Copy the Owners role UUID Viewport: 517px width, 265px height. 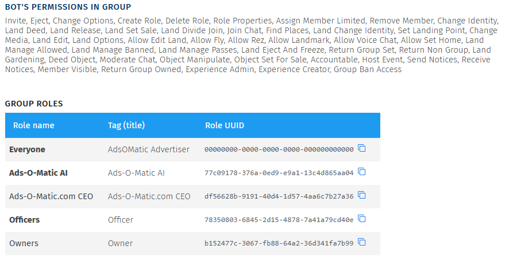coord(362,242)
